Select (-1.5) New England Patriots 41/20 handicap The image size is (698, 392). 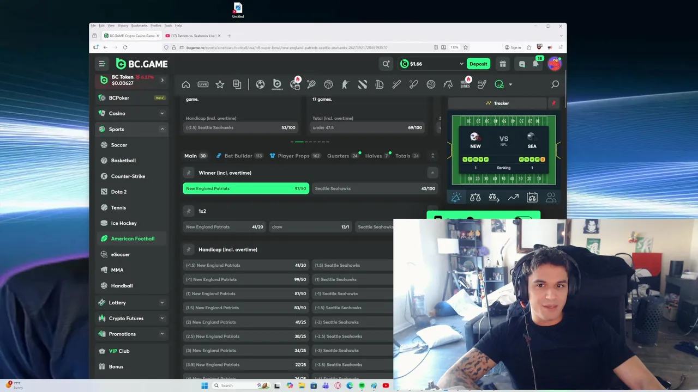(x=246, y=265)
